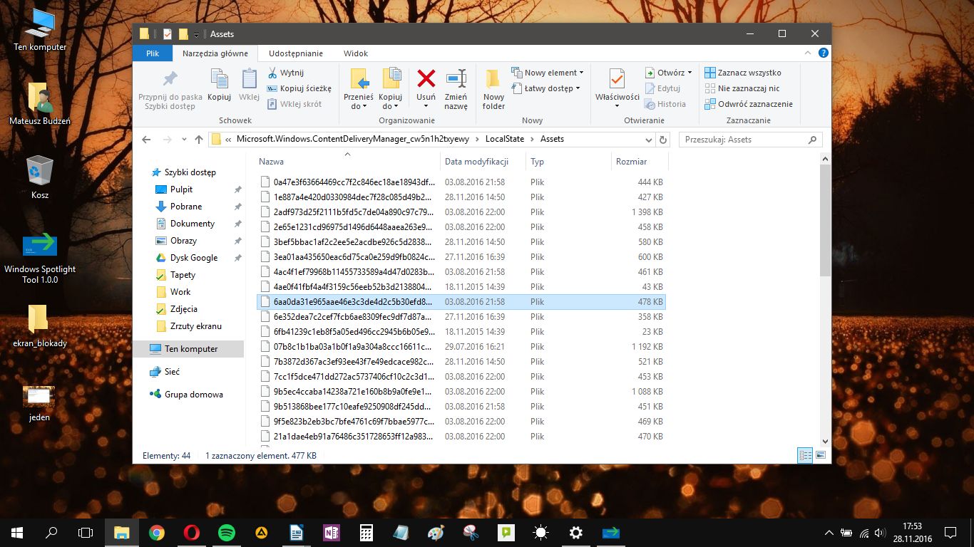Sort files by Rozmiar column header
The height and width of the screenshot is (547, 974).
point(632,162)
